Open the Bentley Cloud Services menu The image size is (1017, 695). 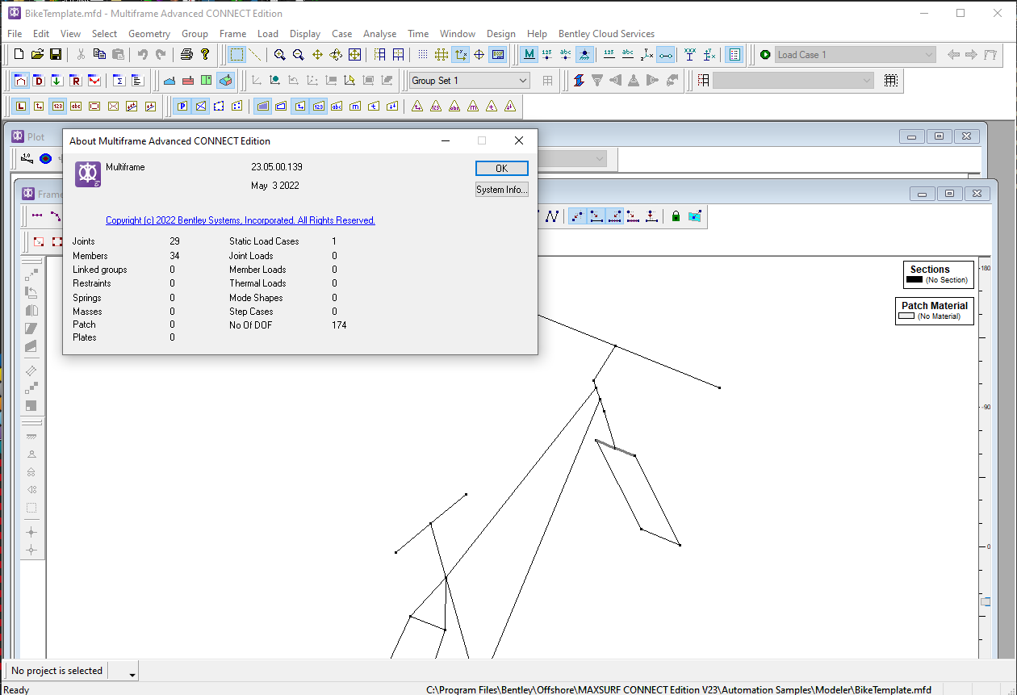coord(606,34)
